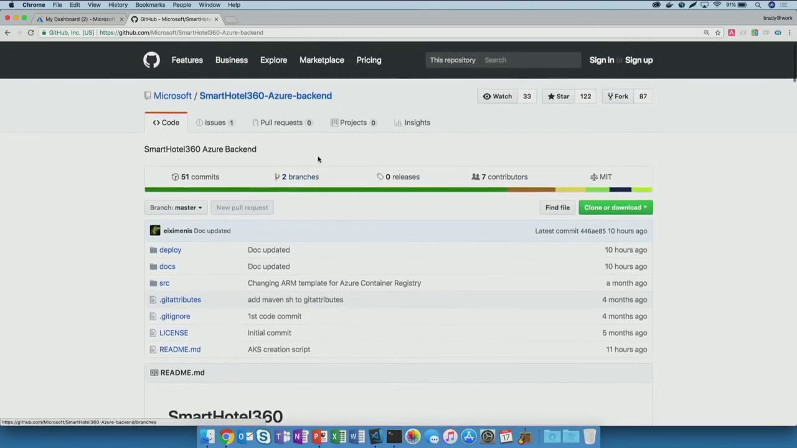
Task: Switch to the Pull requests tab
Action: (281, 123)
